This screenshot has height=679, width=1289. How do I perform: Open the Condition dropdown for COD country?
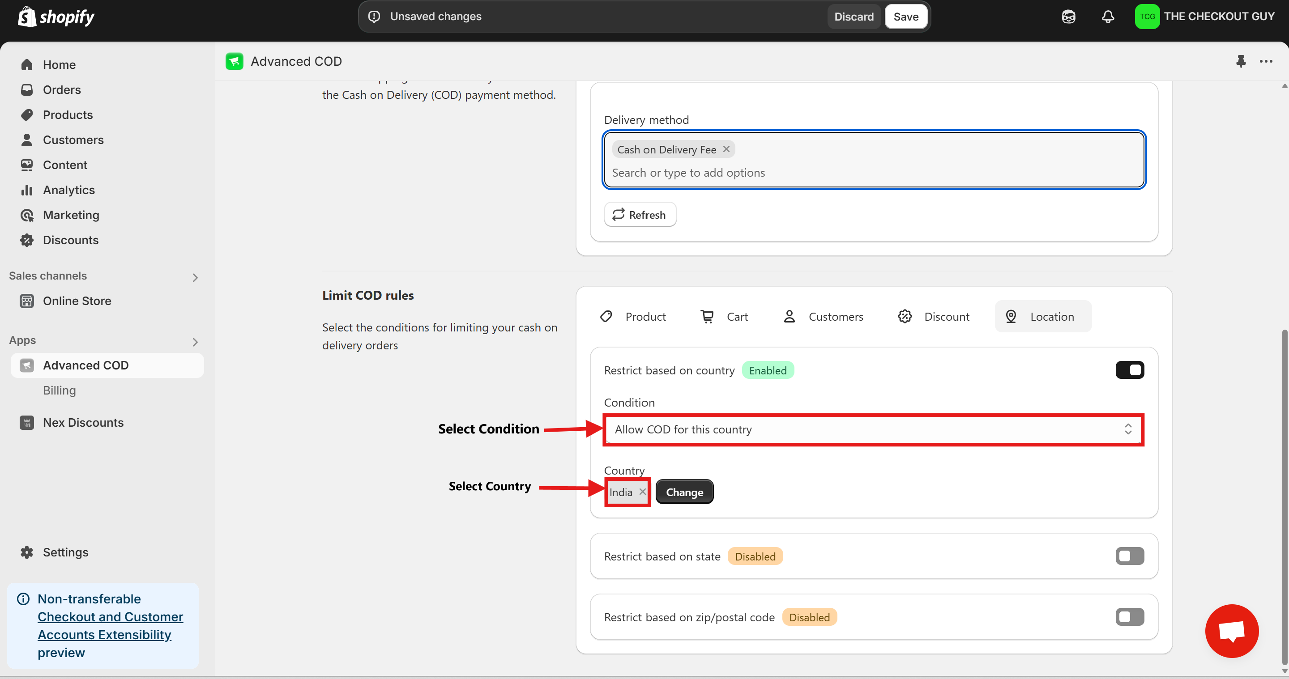(x=873, y=429)
